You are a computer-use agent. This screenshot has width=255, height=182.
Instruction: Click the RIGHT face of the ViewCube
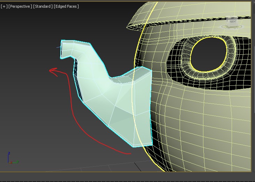233,22
